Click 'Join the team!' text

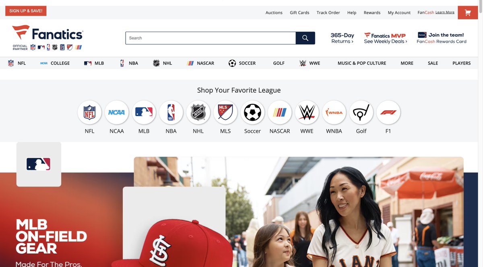(446, 35)
